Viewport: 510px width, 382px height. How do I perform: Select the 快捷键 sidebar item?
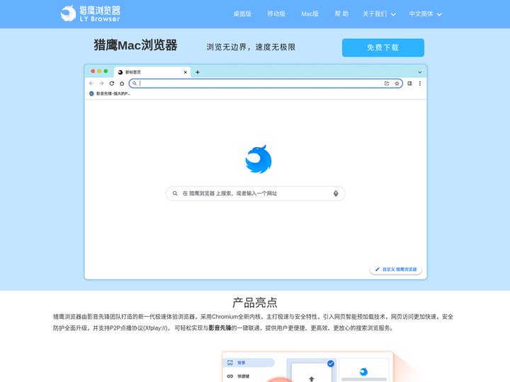243,376
